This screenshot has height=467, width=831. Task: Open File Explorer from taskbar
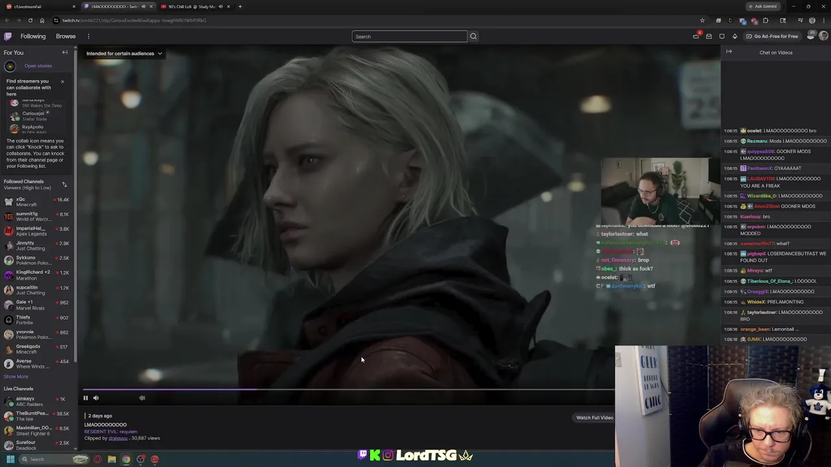pos(112,459)
